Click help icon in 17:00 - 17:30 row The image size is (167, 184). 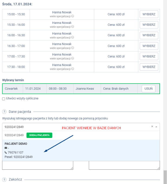tap(73, 58)
